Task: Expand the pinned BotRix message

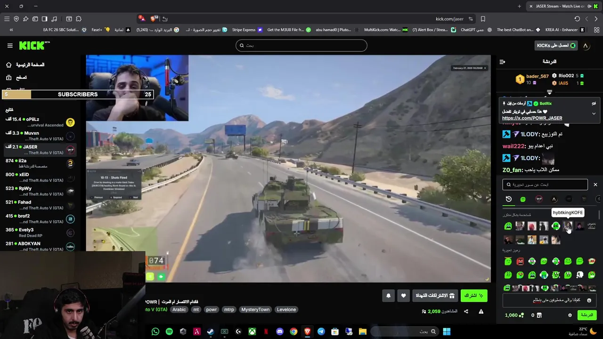Action: (x=594, y=113)
